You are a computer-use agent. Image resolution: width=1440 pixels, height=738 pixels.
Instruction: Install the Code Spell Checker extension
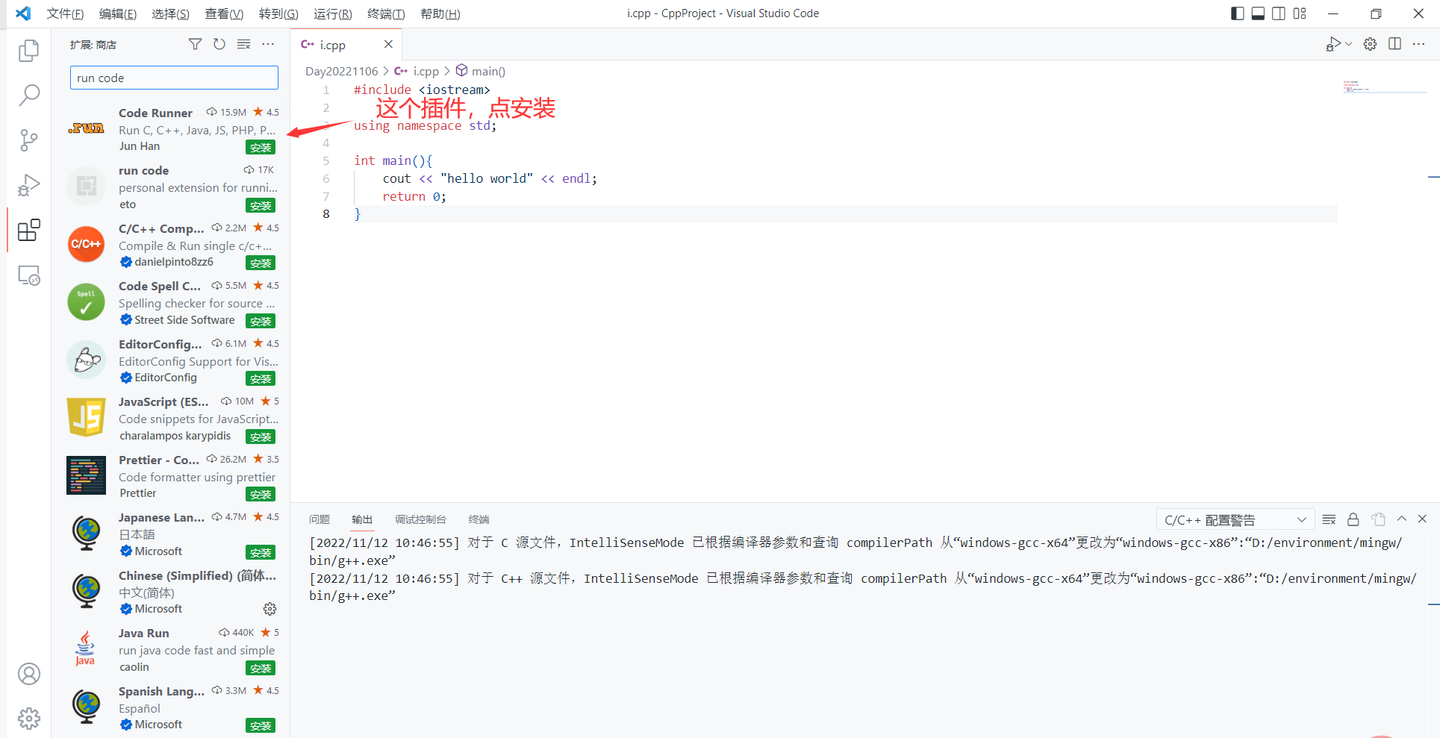click(261, 321)
